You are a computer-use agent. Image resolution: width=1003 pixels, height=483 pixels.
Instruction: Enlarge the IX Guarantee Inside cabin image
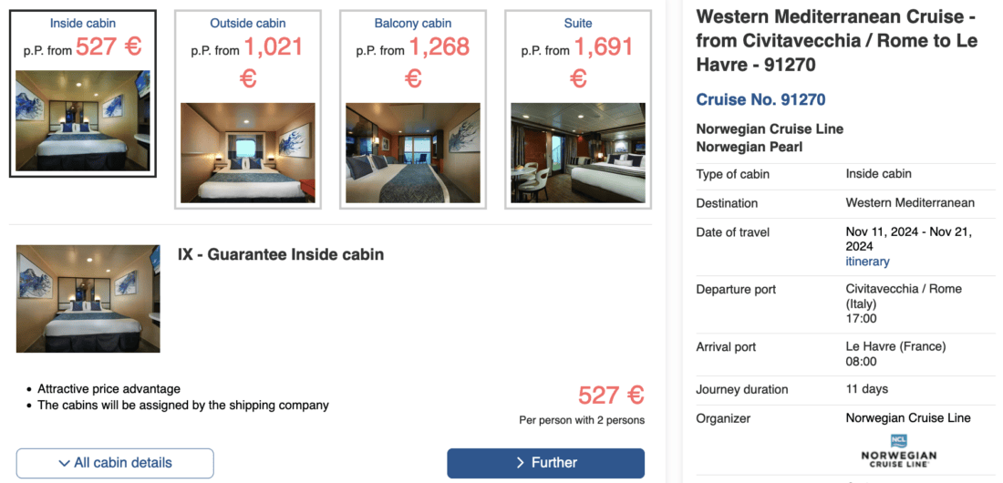coord(88,298)
